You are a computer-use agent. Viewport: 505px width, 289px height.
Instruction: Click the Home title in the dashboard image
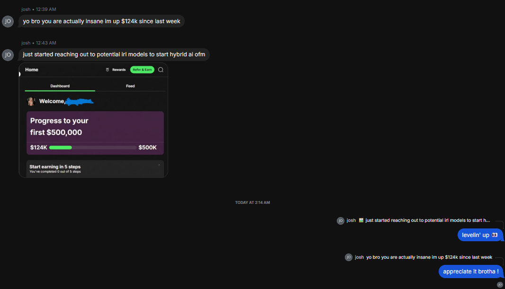click(x=32, y=70)
